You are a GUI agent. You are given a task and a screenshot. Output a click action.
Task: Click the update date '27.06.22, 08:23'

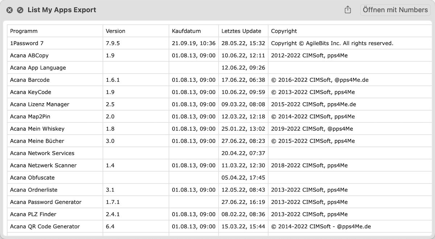click(243, 141)
